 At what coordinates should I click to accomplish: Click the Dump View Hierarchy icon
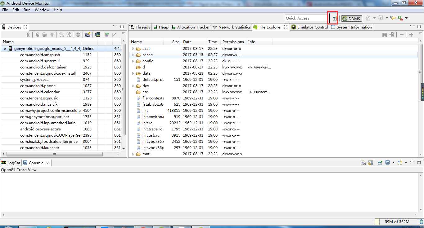coord(97,35)
